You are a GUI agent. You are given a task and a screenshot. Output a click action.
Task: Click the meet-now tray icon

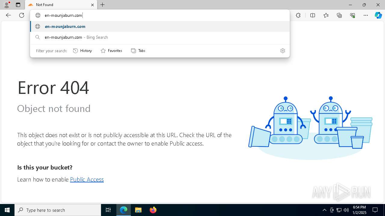pyautogui.click(x=332, y=210)
